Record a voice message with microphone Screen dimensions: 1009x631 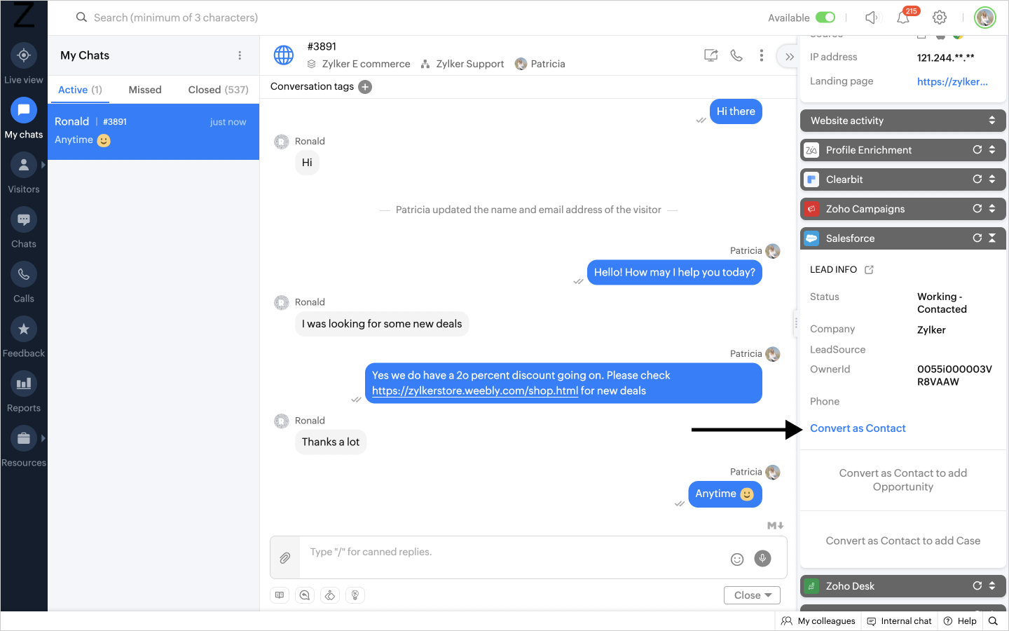pyautogui.click(x=762, y=558)
